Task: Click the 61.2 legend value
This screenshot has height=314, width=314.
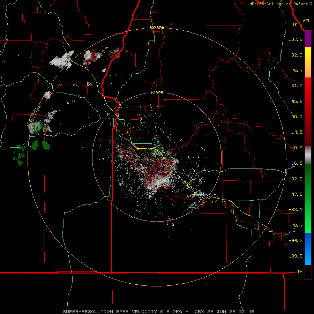Action: 297,86
